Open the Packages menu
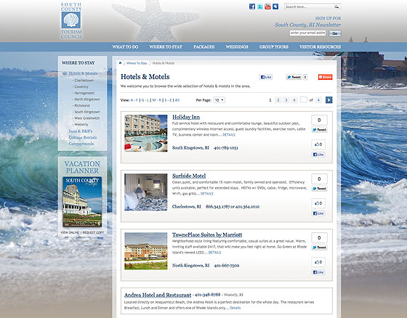The height and width of the screenshot is (318, 407). click(x=203, y=47)
